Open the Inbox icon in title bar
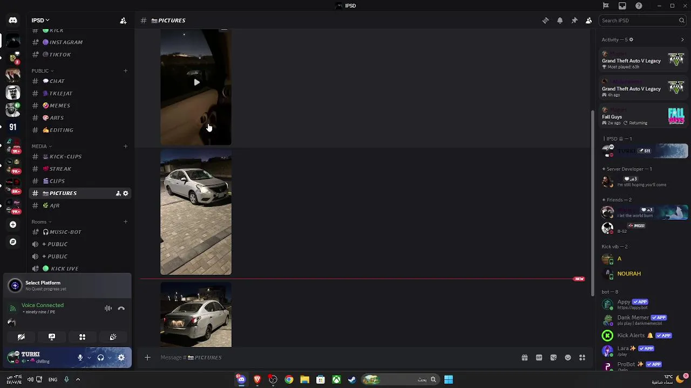The width and height of the screenshot is (691, 388). point(622,6)
